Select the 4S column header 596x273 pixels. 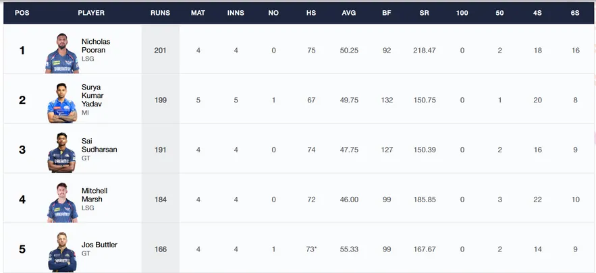point(537,13)
